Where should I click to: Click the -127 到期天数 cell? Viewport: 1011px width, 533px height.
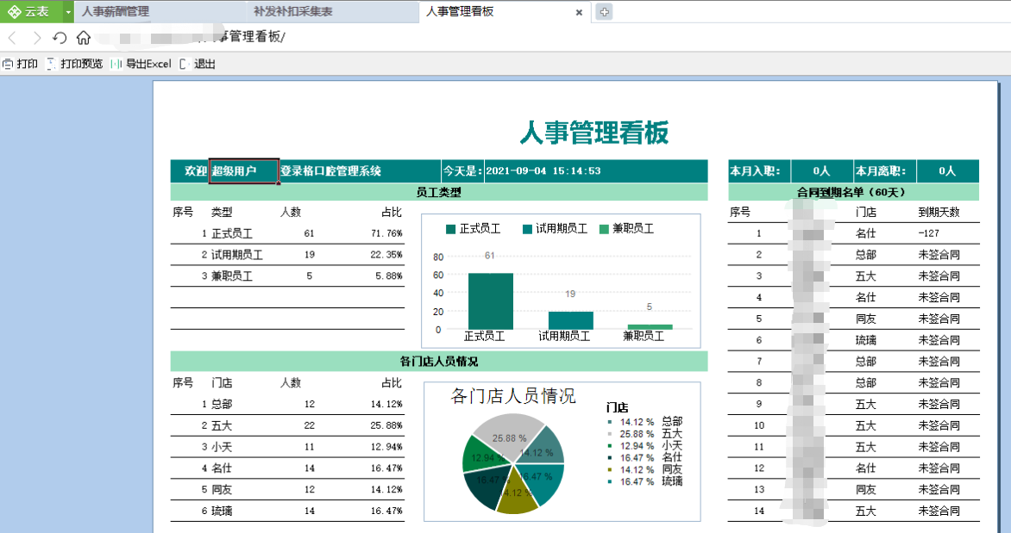pyautogui.click(x=929, y=233)
